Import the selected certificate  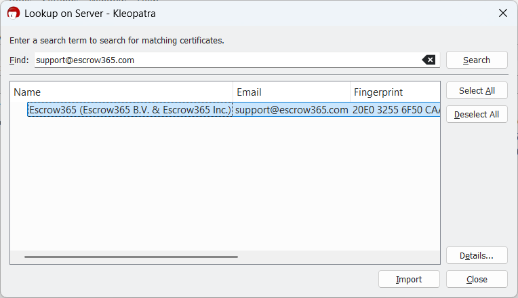[409, 279]
